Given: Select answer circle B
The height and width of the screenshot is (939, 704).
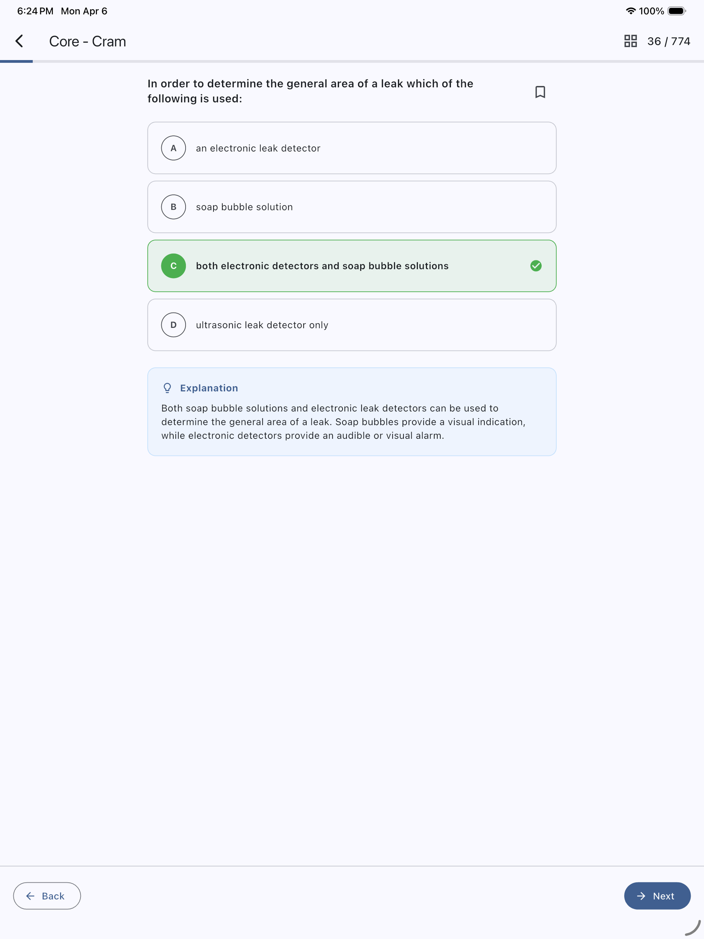Looking at the screenshot, I should coord(173,207).
